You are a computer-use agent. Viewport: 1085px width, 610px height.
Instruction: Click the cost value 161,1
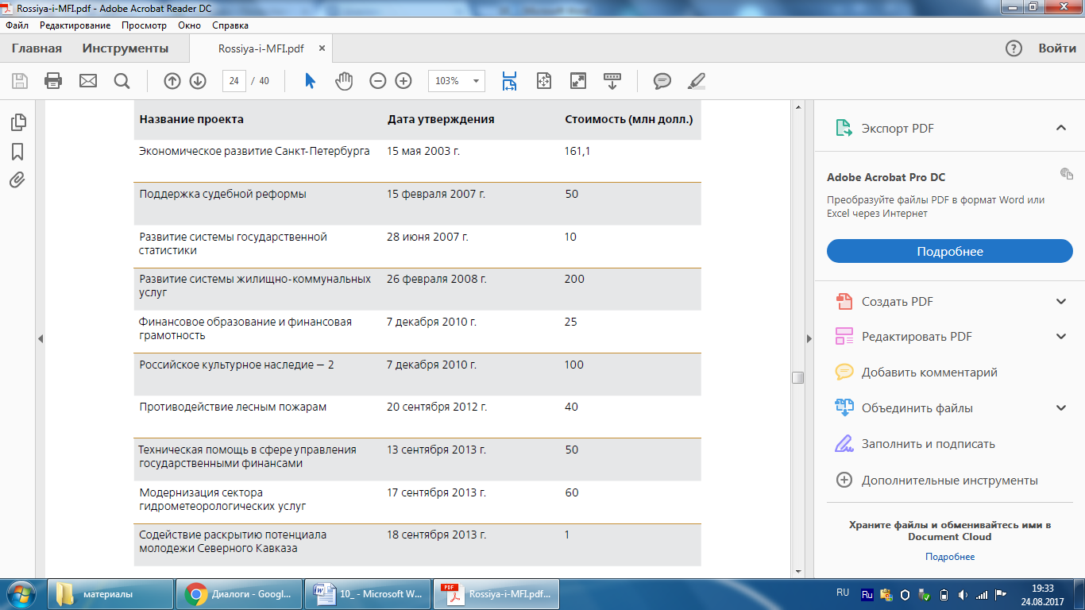pos(577,151)
